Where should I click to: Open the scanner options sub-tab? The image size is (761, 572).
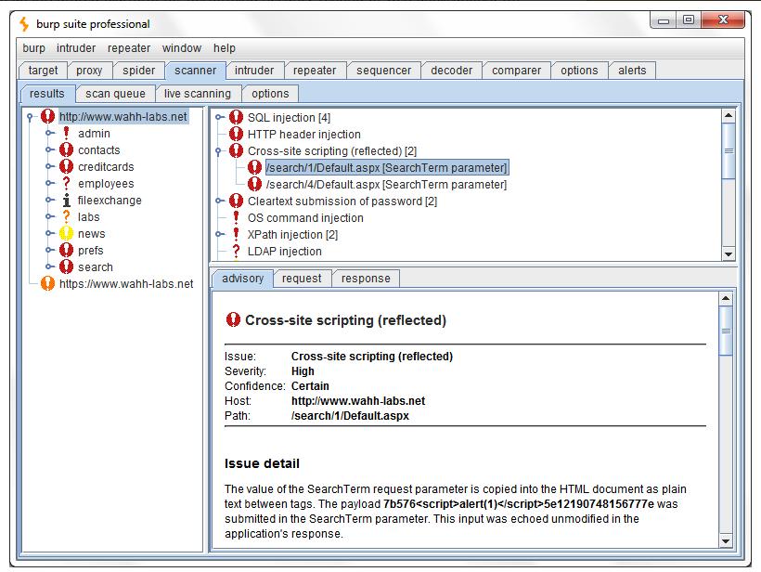point(270,94)
